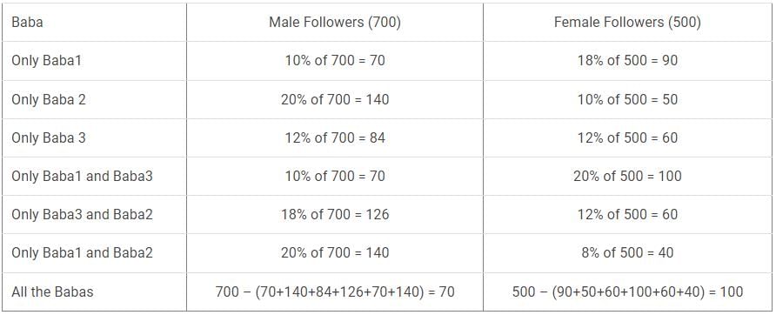
Task: Select the cell '18% of 700 = 126'
Action: pyautogui.click(x=335, y=214)
